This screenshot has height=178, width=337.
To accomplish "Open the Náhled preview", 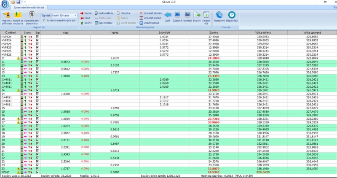I will pyautogui.click(x=187, y=16).
